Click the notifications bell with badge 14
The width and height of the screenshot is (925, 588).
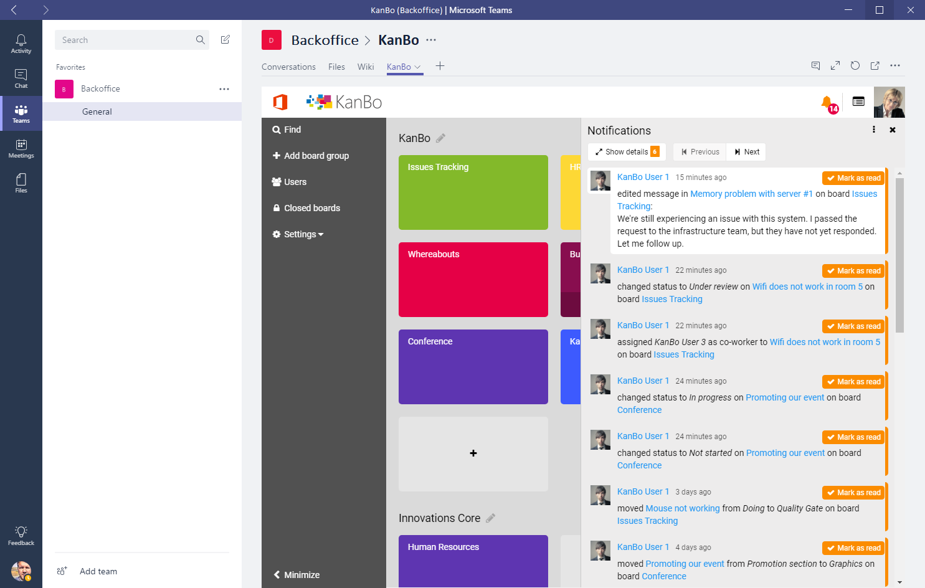[x=828, y=103]
